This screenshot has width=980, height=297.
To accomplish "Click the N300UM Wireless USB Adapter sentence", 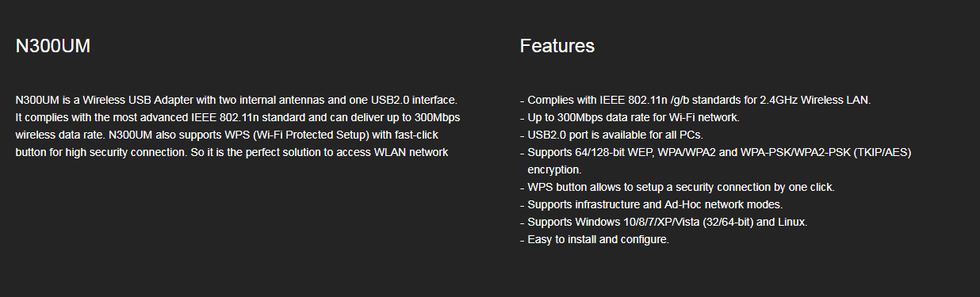I will 236,100.
